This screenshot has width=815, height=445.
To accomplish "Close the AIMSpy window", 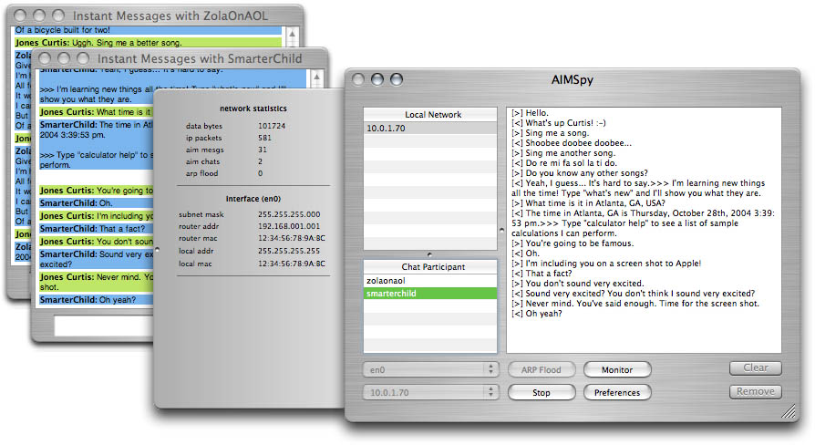I will click(x=358, y=79).
